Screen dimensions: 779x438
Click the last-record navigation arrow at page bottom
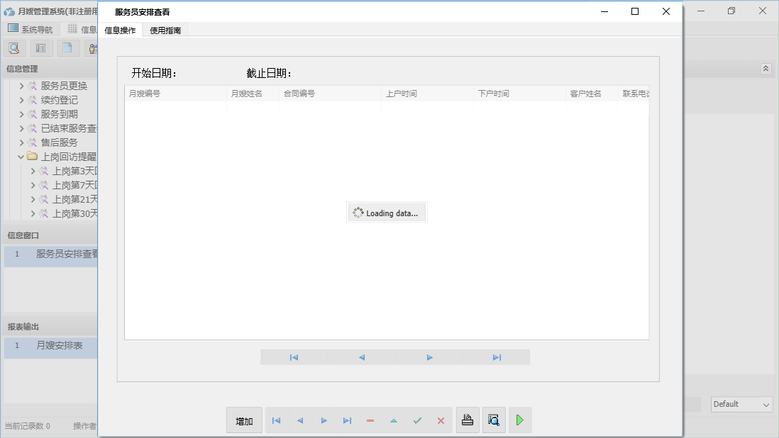pyautogui.click(x=497, y=357)
